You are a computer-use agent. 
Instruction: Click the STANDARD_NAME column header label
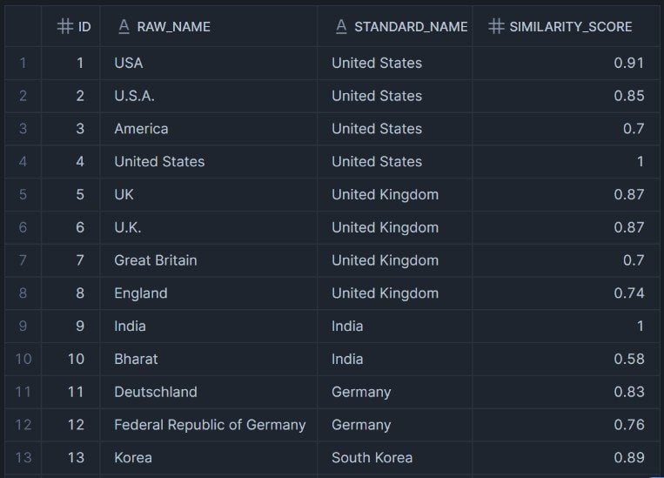click(411, 27)
